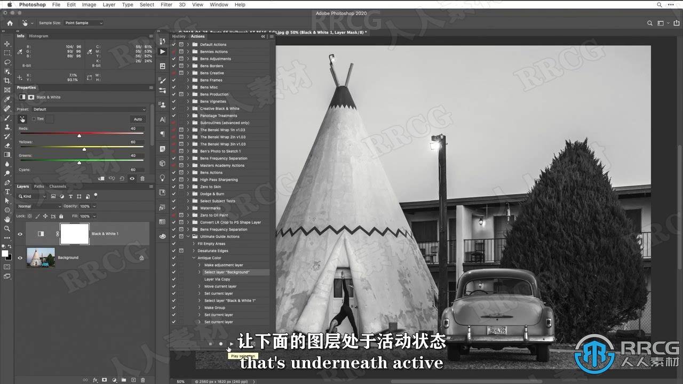Toggle checkmark for Layer Via Copy step

click(x=173, y=279)
